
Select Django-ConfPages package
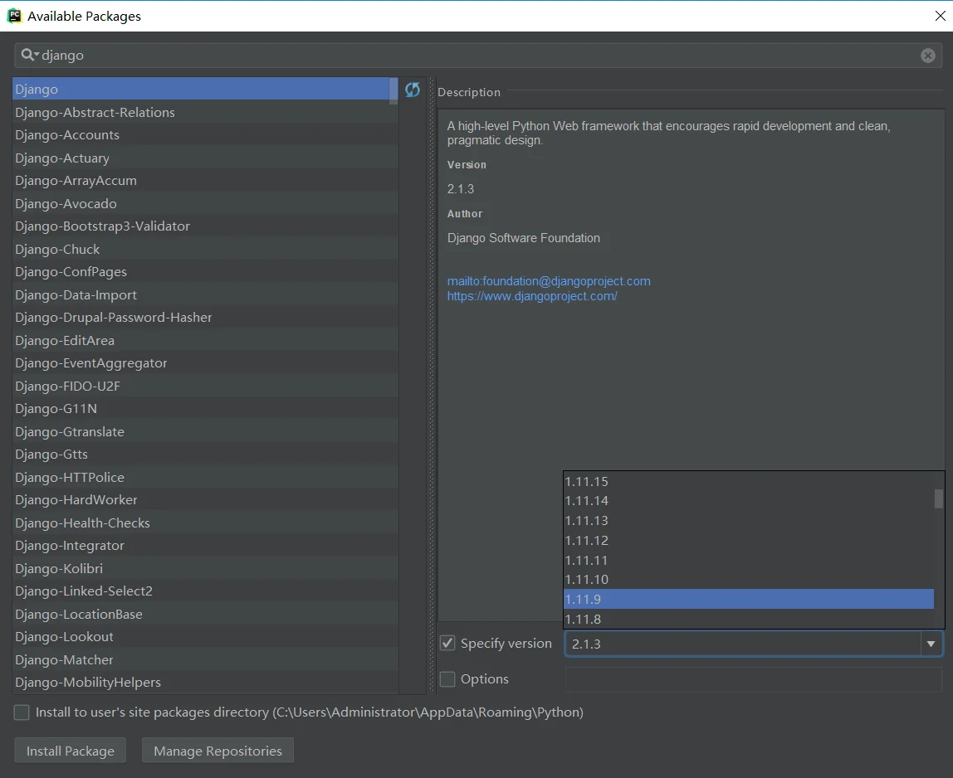(205, 271)
